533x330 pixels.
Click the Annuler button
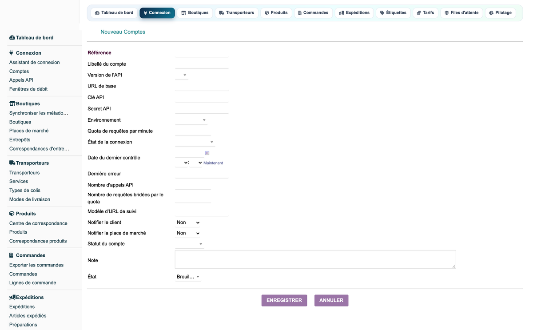point(331,301)
